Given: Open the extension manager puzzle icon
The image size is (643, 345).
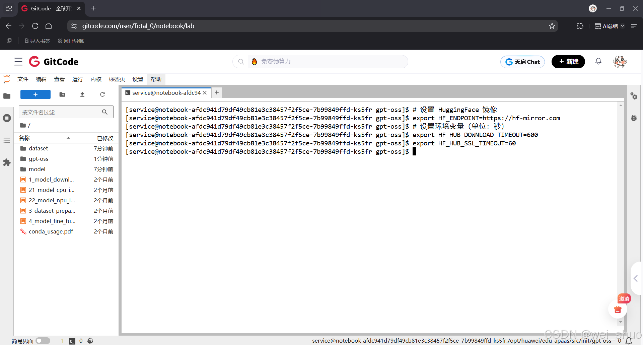Looking at the screenshot, I should (x=7, y=162).
